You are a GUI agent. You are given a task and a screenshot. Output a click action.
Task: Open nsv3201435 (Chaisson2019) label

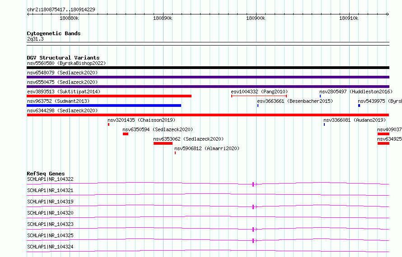pyautogui.click(x=141, y=120)
